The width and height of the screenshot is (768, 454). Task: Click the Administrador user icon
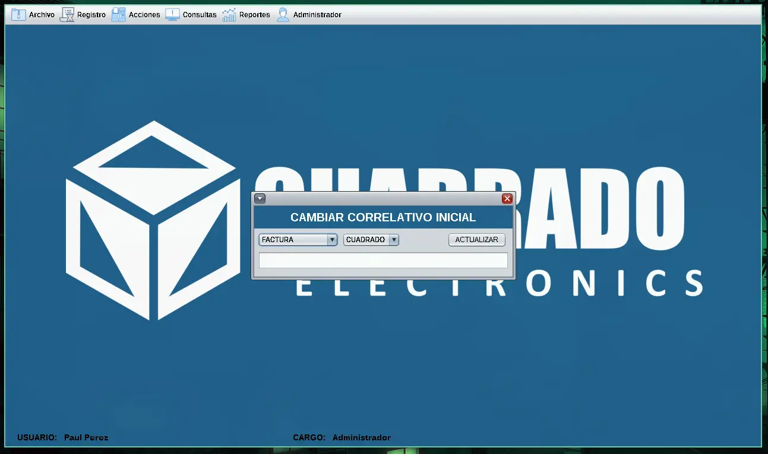point(283,14)
